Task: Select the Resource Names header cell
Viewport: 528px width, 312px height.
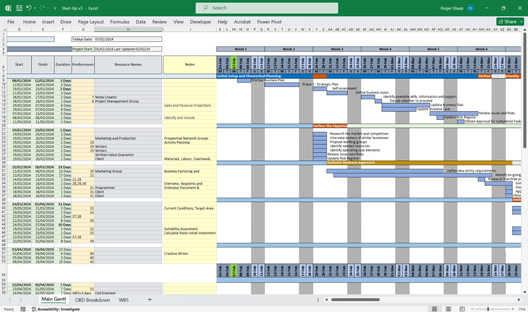Action: [x=128, y=65]
